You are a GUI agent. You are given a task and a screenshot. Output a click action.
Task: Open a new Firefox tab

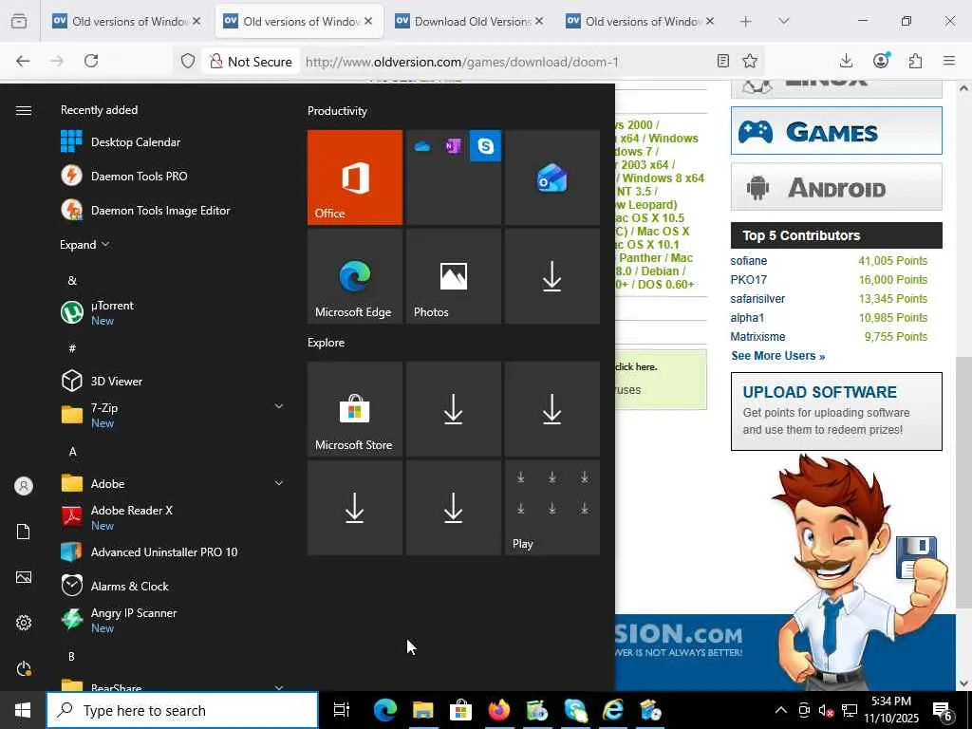746,21
